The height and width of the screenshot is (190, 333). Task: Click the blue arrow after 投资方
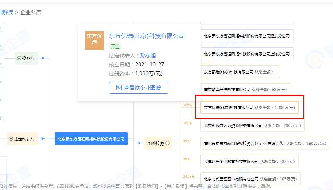click(x=43, y=58)
